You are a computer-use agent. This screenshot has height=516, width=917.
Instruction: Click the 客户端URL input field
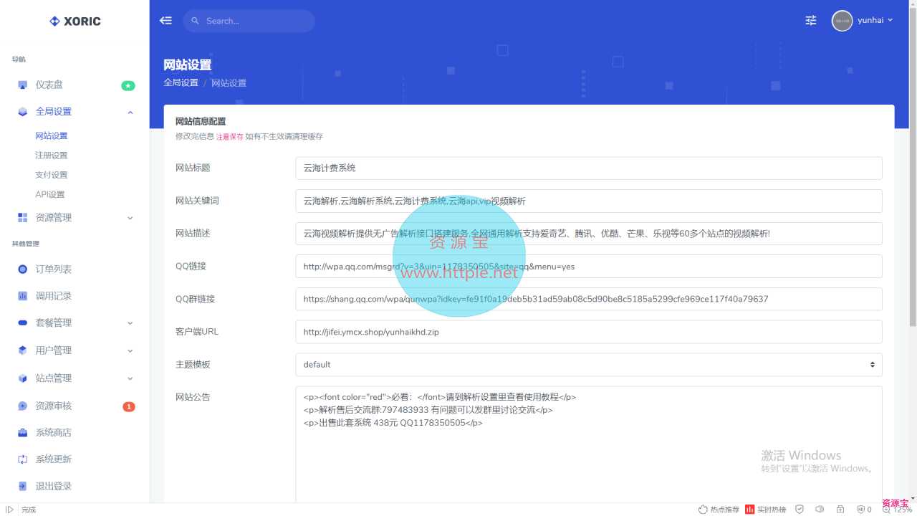point(589,333)
